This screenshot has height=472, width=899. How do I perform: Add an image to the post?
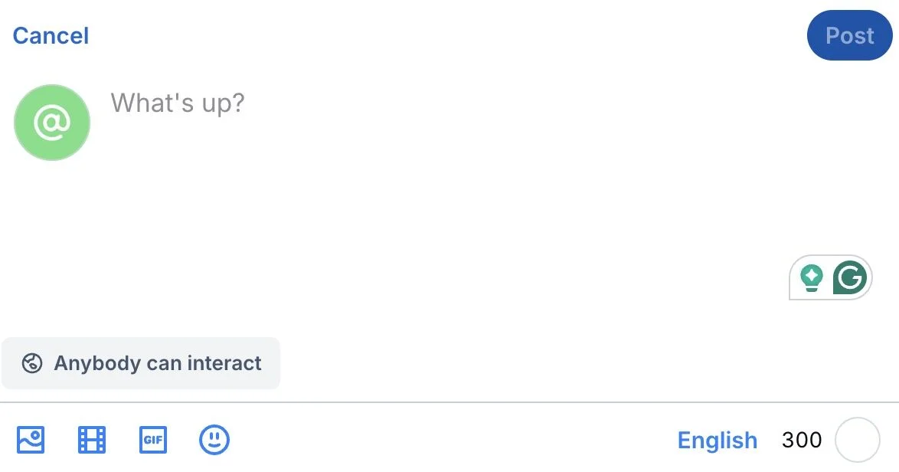(x=31, y=440)
